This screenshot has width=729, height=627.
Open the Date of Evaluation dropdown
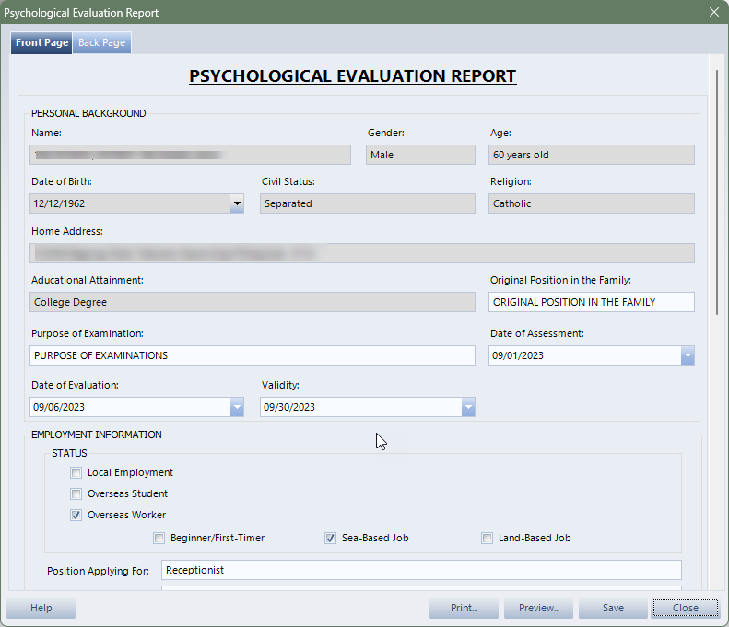coord(237,407)
